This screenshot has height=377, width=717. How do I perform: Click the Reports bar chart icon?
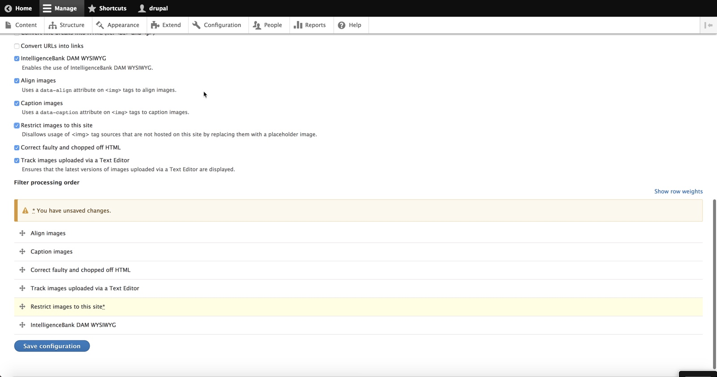298,25
